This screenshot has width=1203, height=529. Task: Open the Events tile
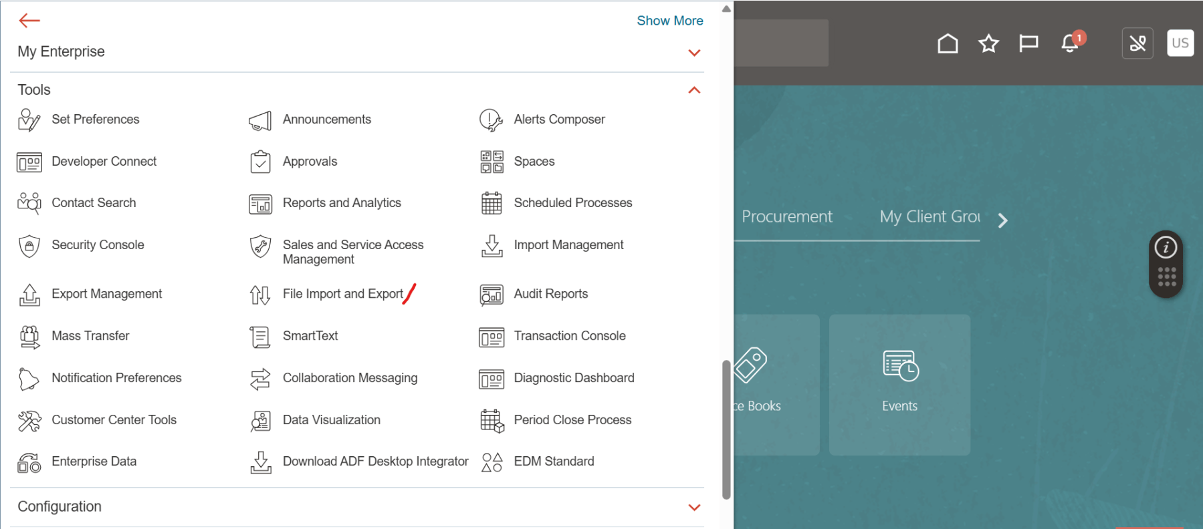(899, 385)
